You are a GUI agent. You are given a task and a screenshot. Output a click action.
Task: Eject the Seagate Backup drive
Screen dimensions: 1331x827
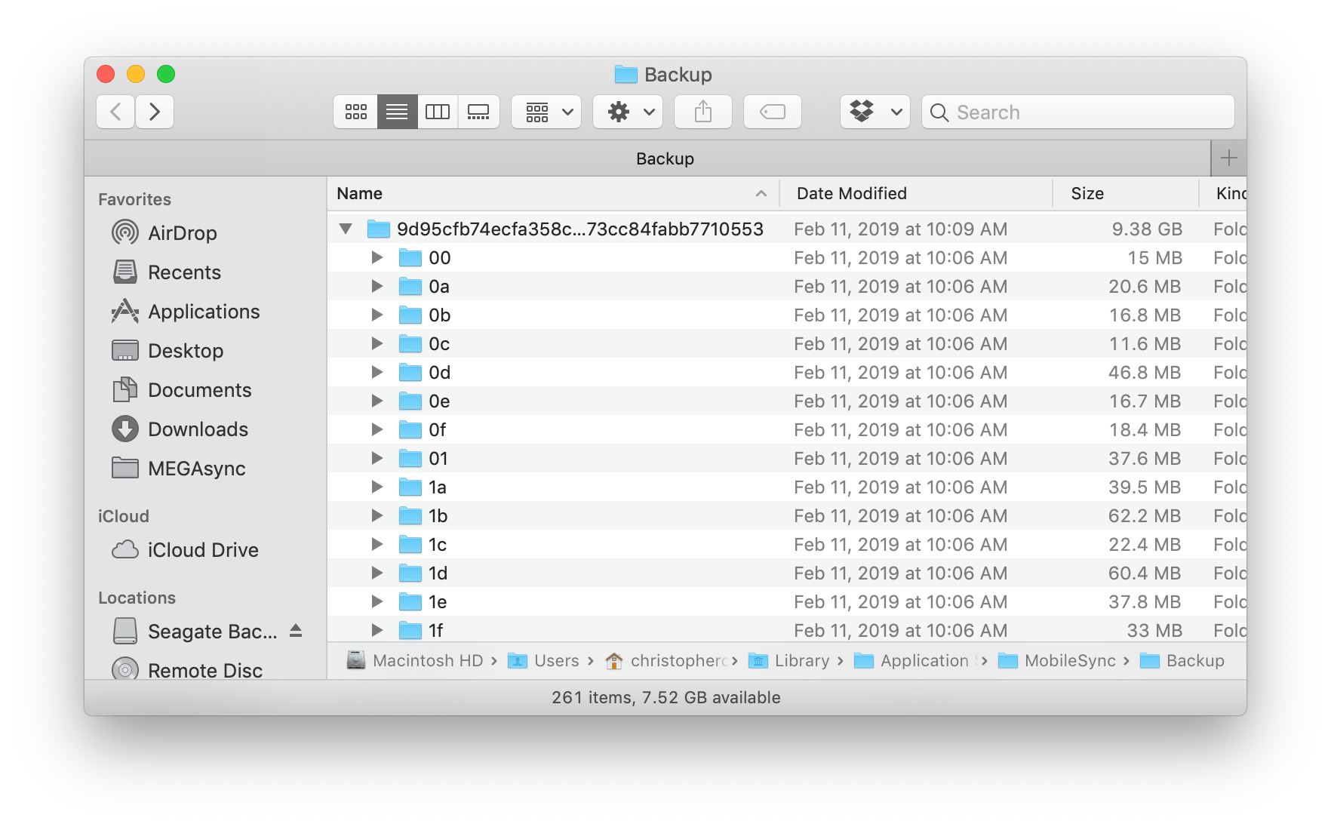(296, 630)
